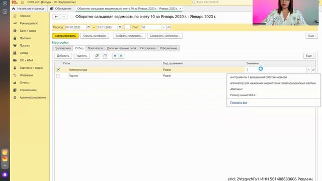Open the top Еще dropdown menu
The width and height of the screenshot is (322, 181).
[312, 36]
